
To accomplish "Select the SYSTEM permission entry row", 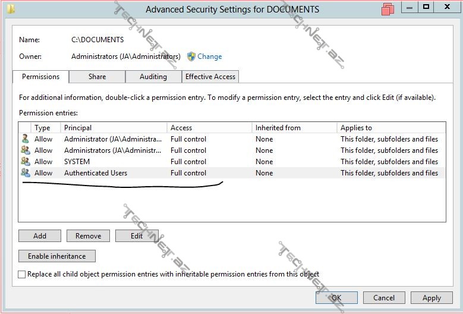I will [178, 162].
